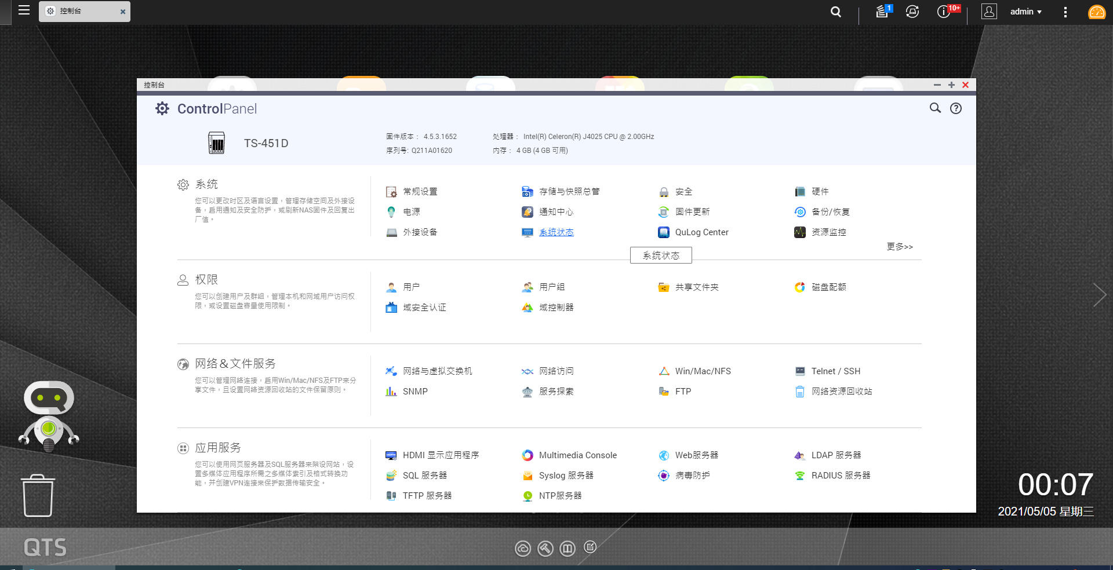Open the Control Panel search field
Viewport: 1113px width, 570px height.
tap(935, 108)
